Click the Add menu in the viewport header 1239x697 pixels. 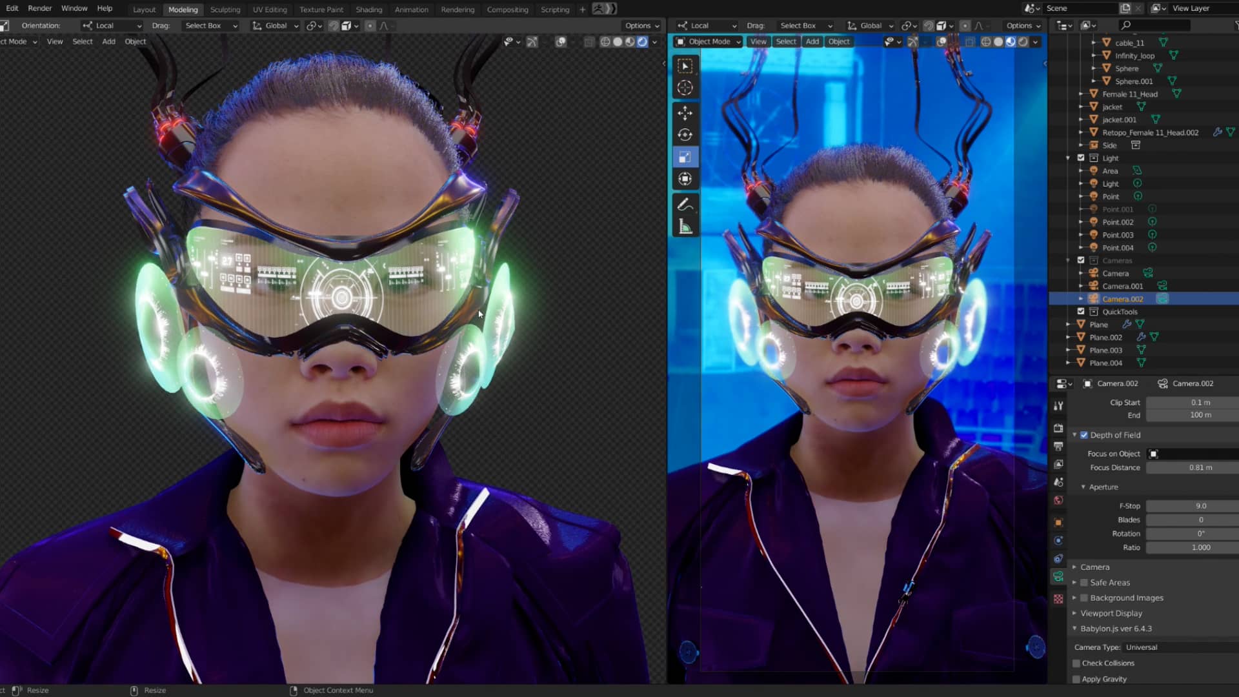coord(812,41)
